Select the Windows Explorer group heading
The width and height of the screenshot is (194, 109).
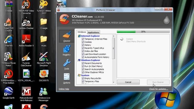pos(91,60)
